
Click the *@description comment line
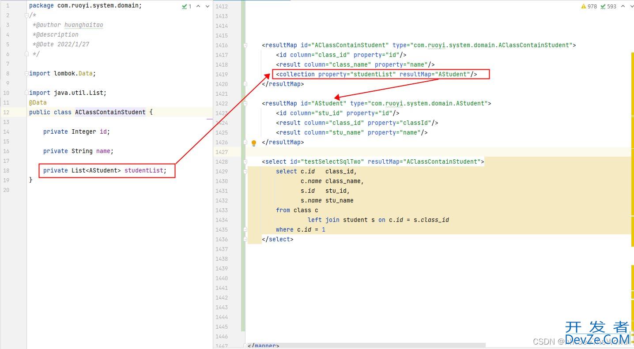pyautogui.click(x=56, y=34)
